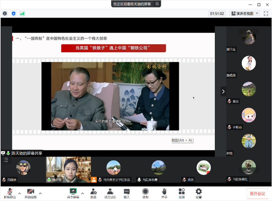
Task: Open the apps menu
Action: pos(182,193)
